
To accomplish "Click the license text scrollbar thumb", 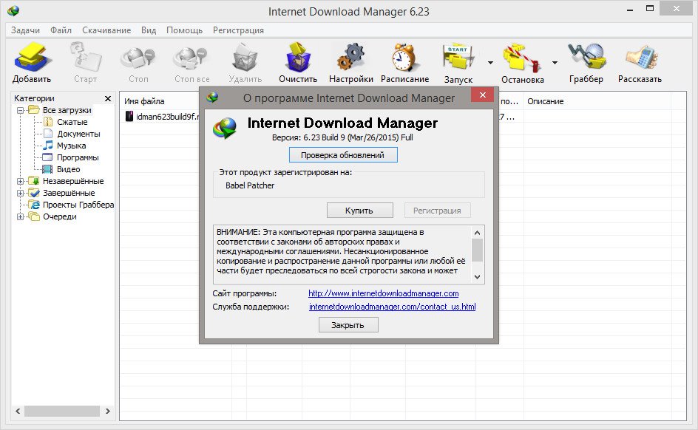I will point(477,250).
